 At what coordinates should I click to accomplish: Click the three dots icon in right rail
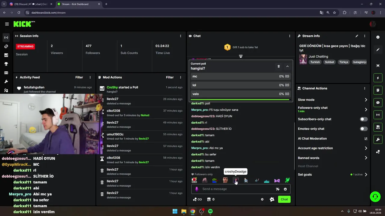coord(378,152)
